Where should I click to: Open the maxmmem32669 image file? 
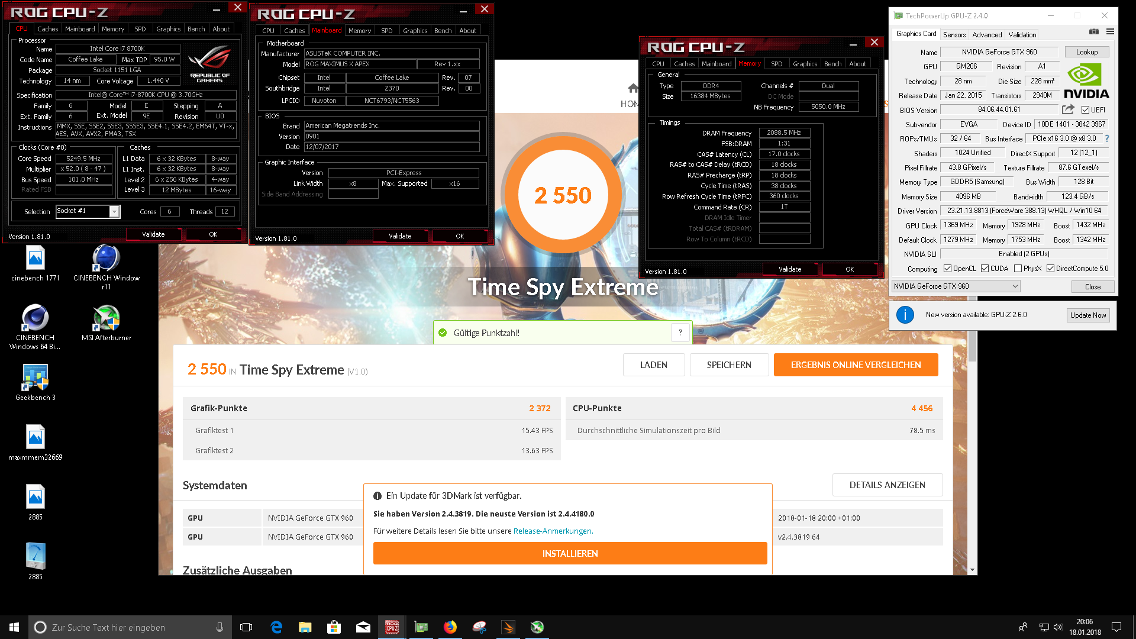35,443
